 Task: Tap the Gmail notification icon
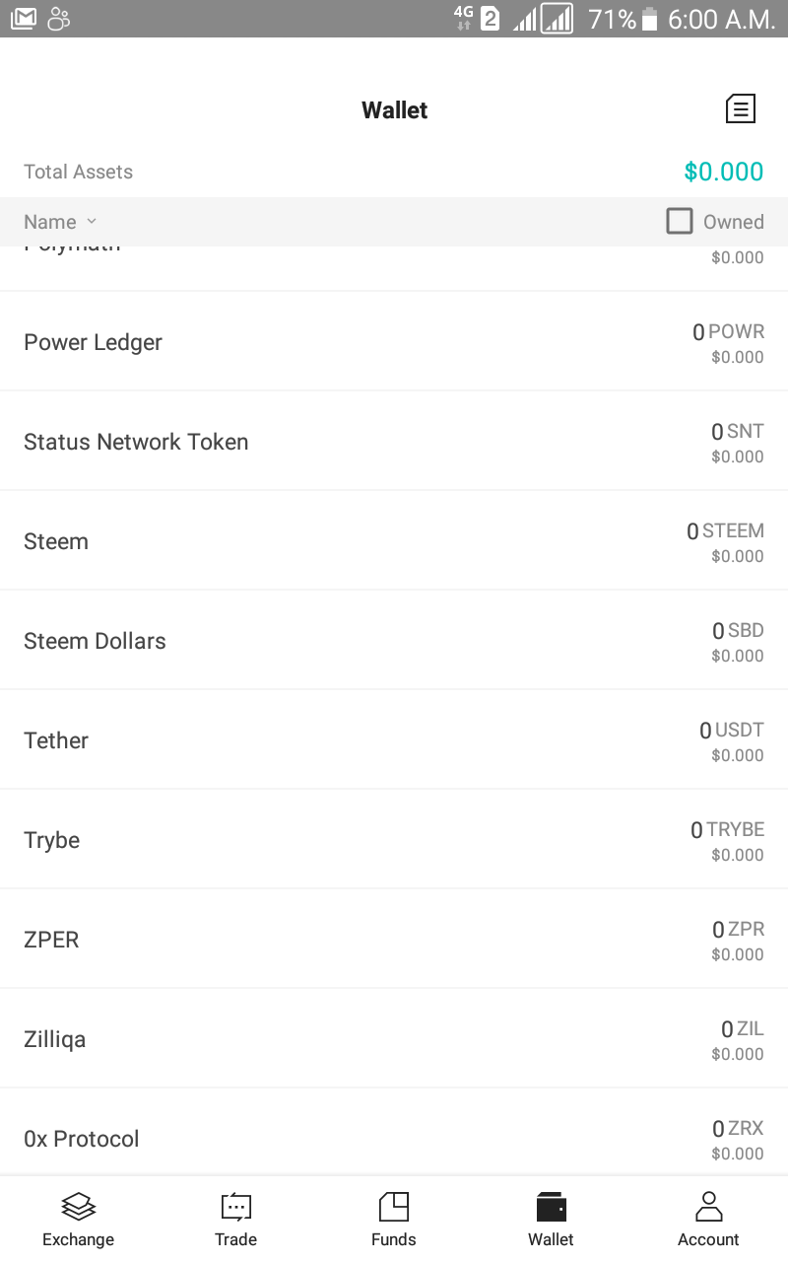coord(24,18)
